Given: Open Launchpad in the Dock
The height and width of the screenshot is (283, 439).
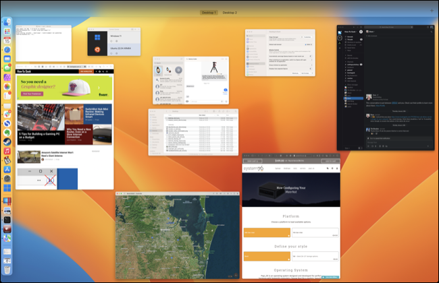Looking at the screenshot, I should [7, 31].
